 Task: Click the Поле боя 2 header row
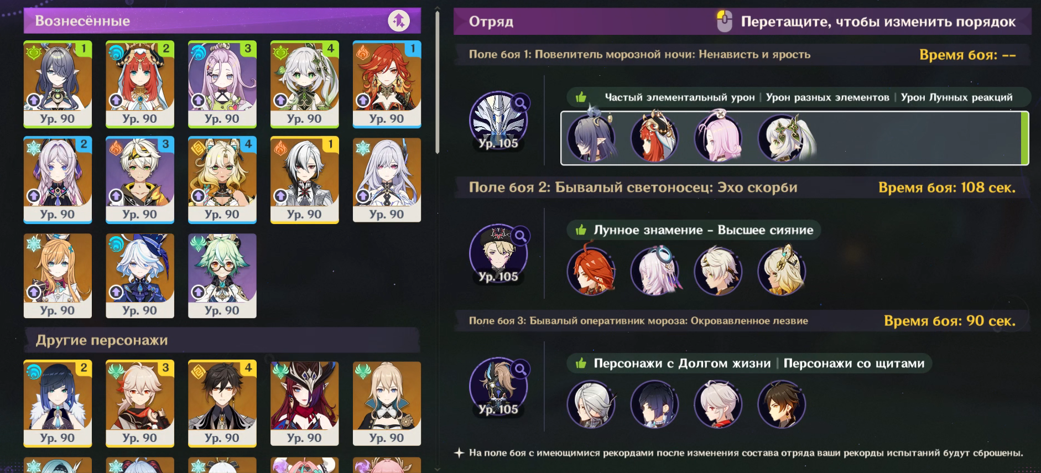pos(742,188)
